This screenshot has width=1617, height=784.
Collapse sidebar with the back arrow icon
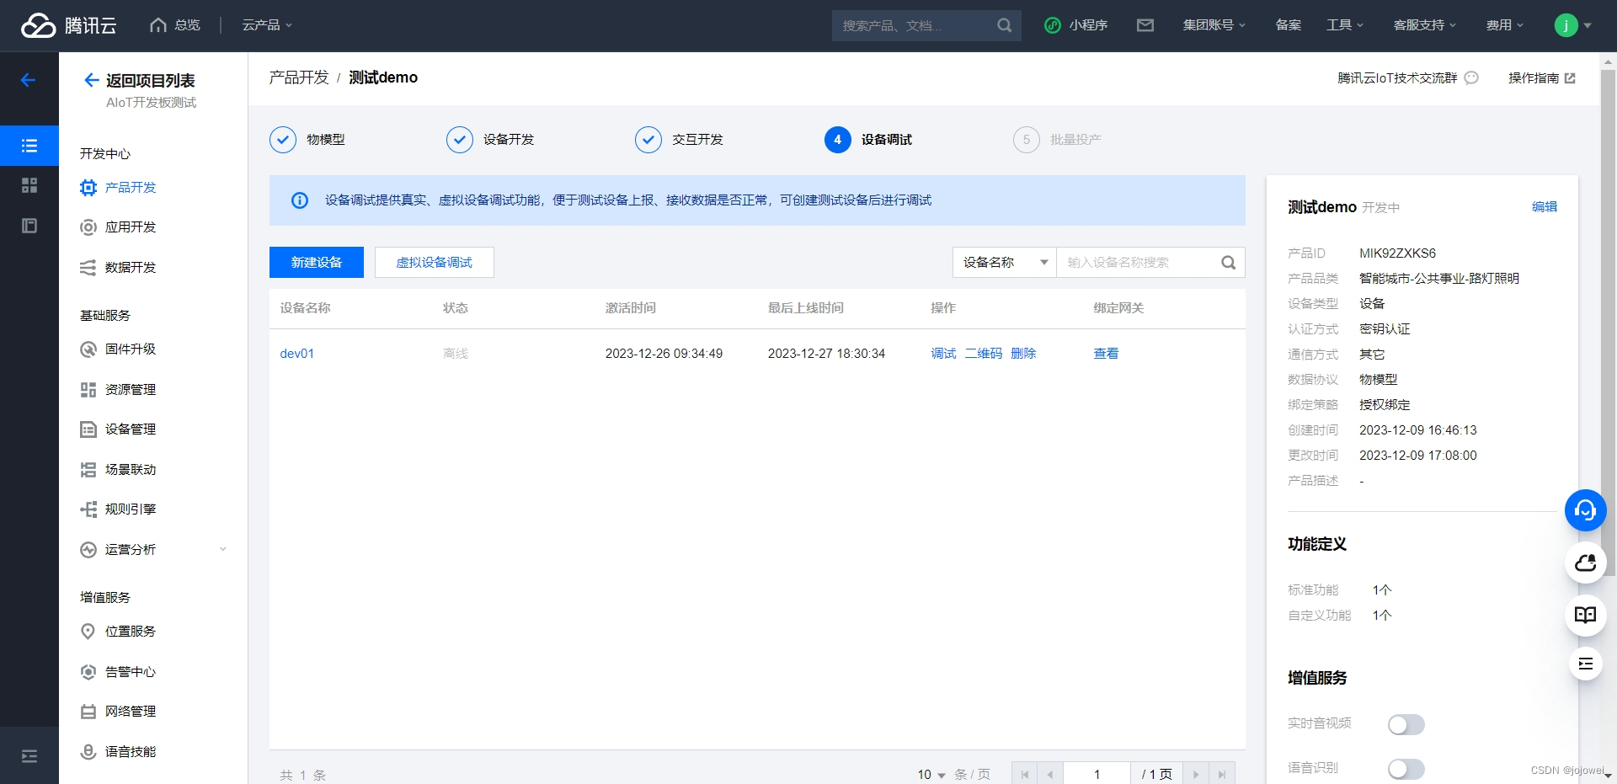28,79
